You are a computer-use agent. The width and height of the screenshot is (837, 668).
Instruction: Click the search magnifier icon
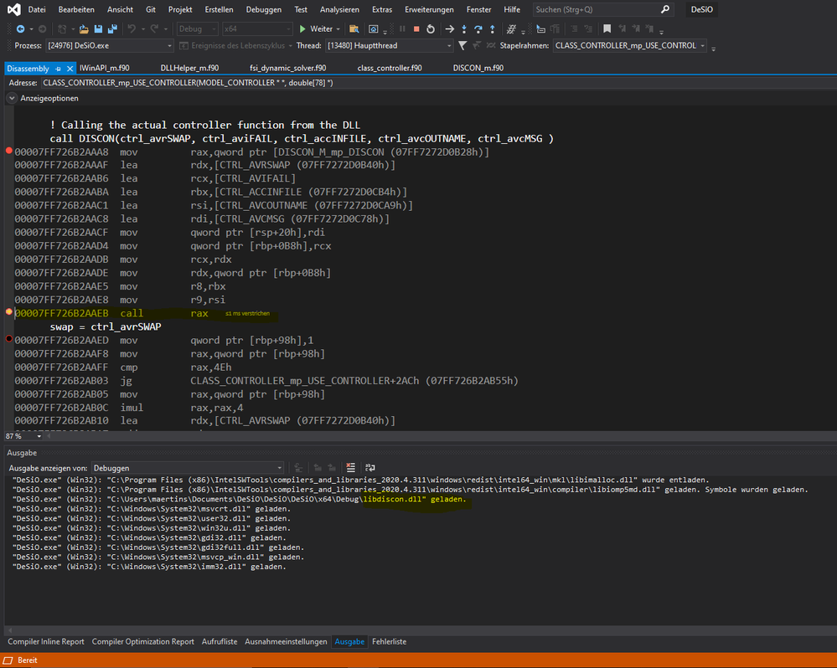(665, 9)
